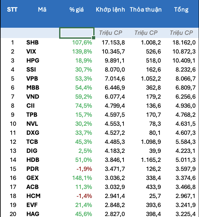Click the 1.165,2 Thỏa thuận value for HDB
The width and height of the screenshot is (199, 217).
pos(150,160)
